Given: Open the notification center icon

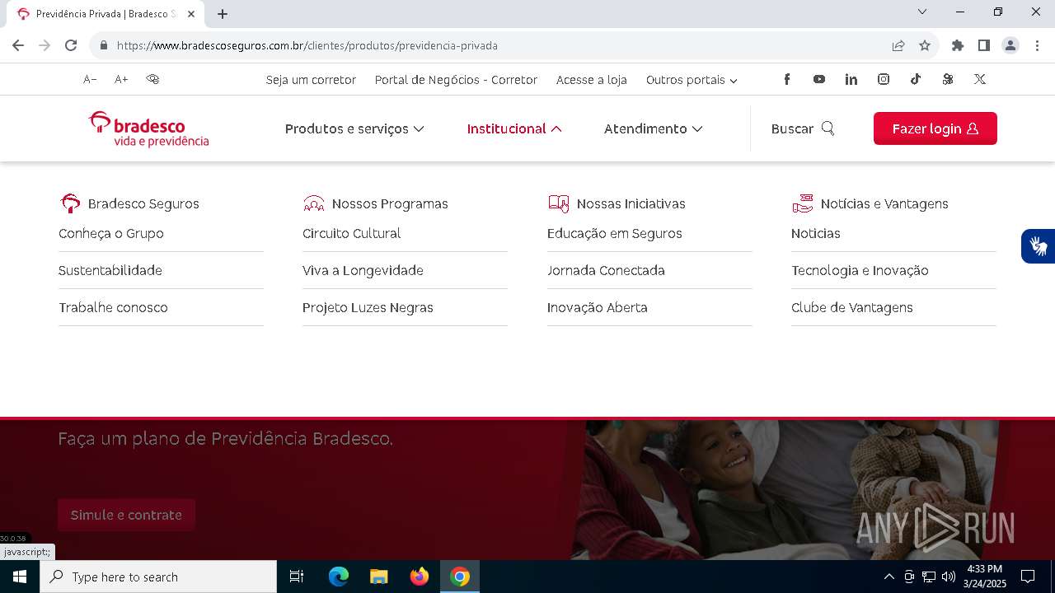Looking at the screenshot, I should pos(1028,577).
